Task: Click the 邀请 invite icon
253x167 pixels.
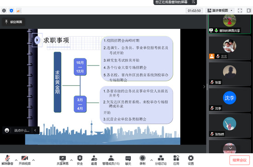Action: click(94, 160)
